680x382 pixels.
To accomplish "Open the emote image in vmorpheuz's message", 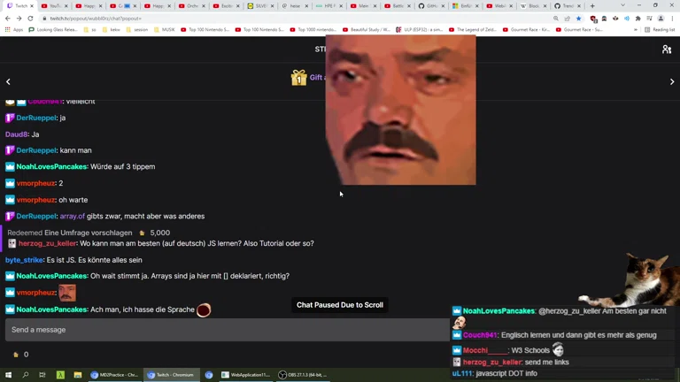I will [67, 293].
